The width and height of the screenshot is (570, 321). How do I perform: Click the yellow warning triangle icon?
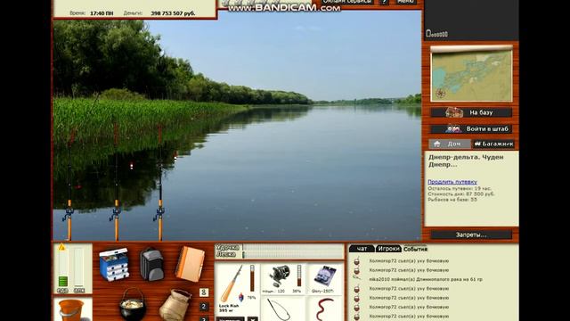click(x=62, y=247)
